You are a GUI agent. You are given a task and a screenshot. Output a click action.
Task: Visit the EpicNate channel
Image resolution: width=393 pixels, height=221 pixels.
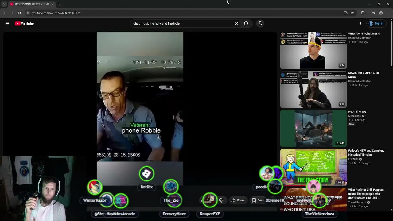(353, 159)
